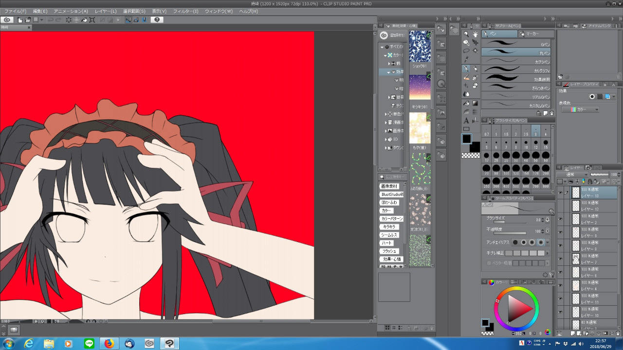Viewport: 623px width, 350px height.
Task: Open the フィルター(I) menu
Action: click(185, 11)
